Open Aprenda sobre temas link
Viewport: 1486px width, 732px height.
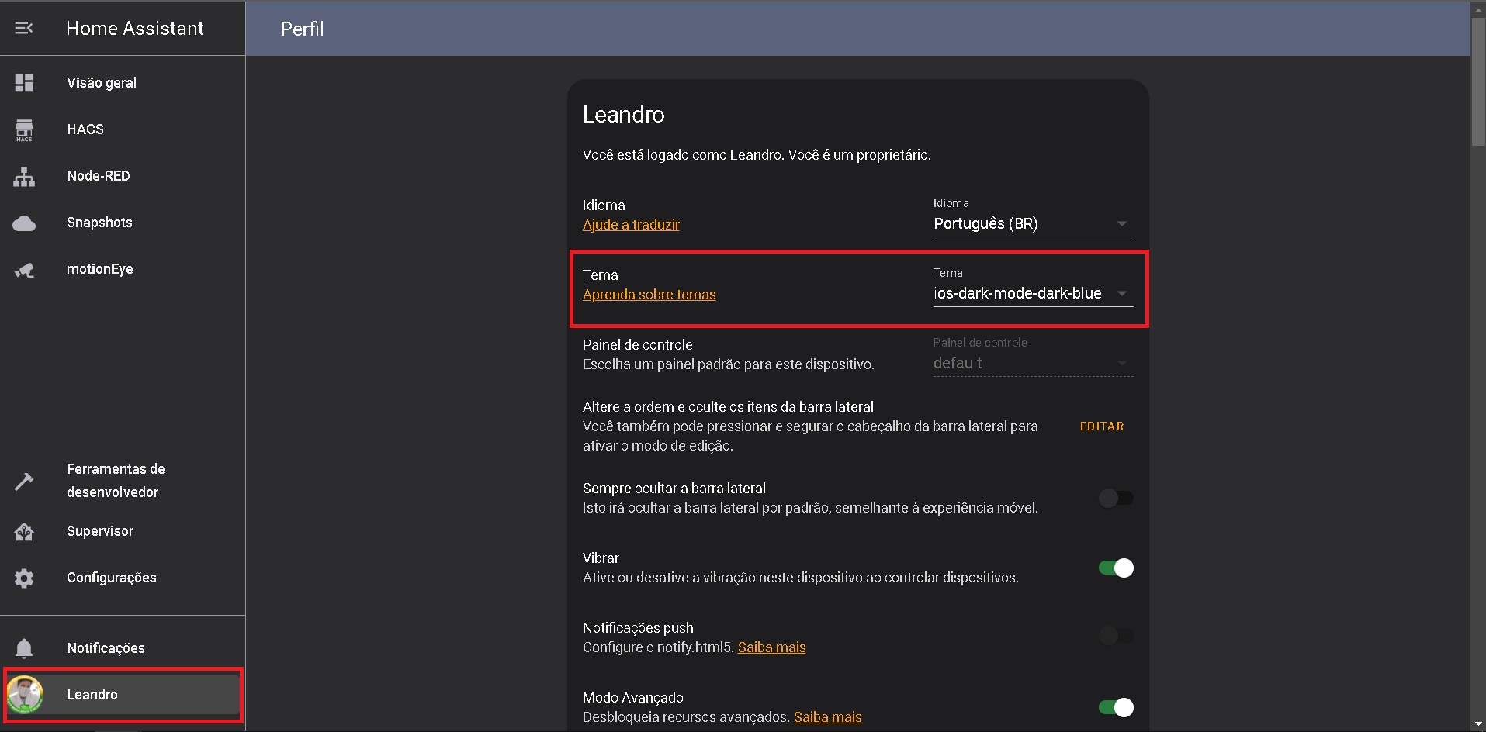(649, 295)
